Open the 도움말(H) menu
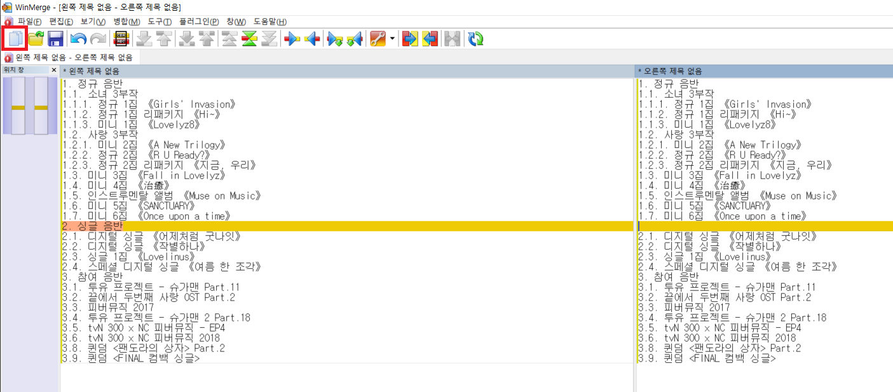Image resolution: width=893 pixels, height=392 pixels. pos(269,22)
